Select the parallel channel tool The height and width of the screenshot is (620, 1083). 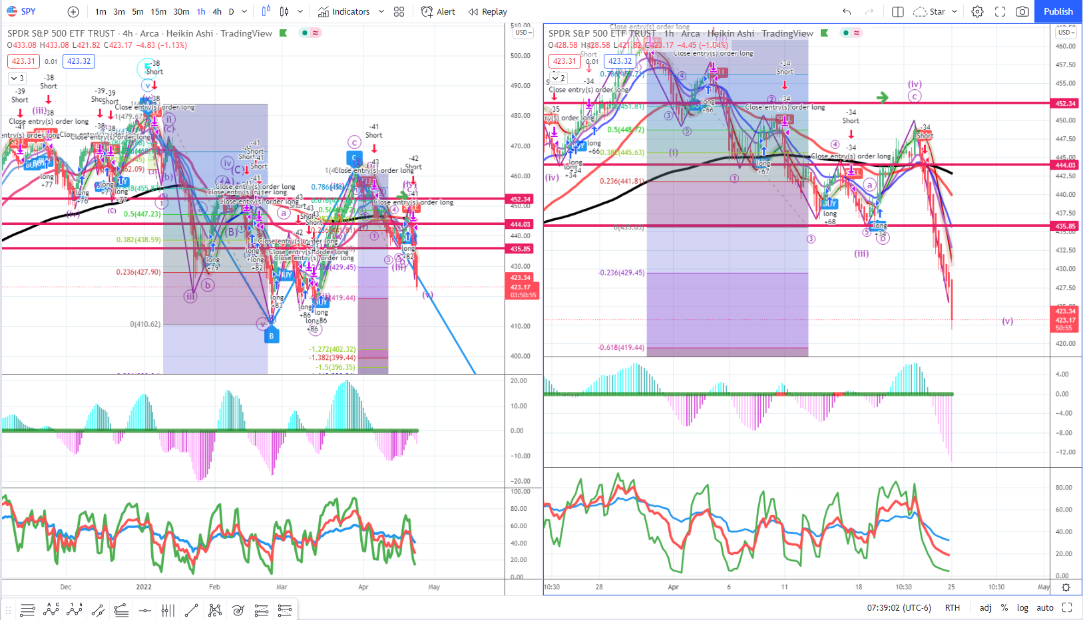pos(98,609)
